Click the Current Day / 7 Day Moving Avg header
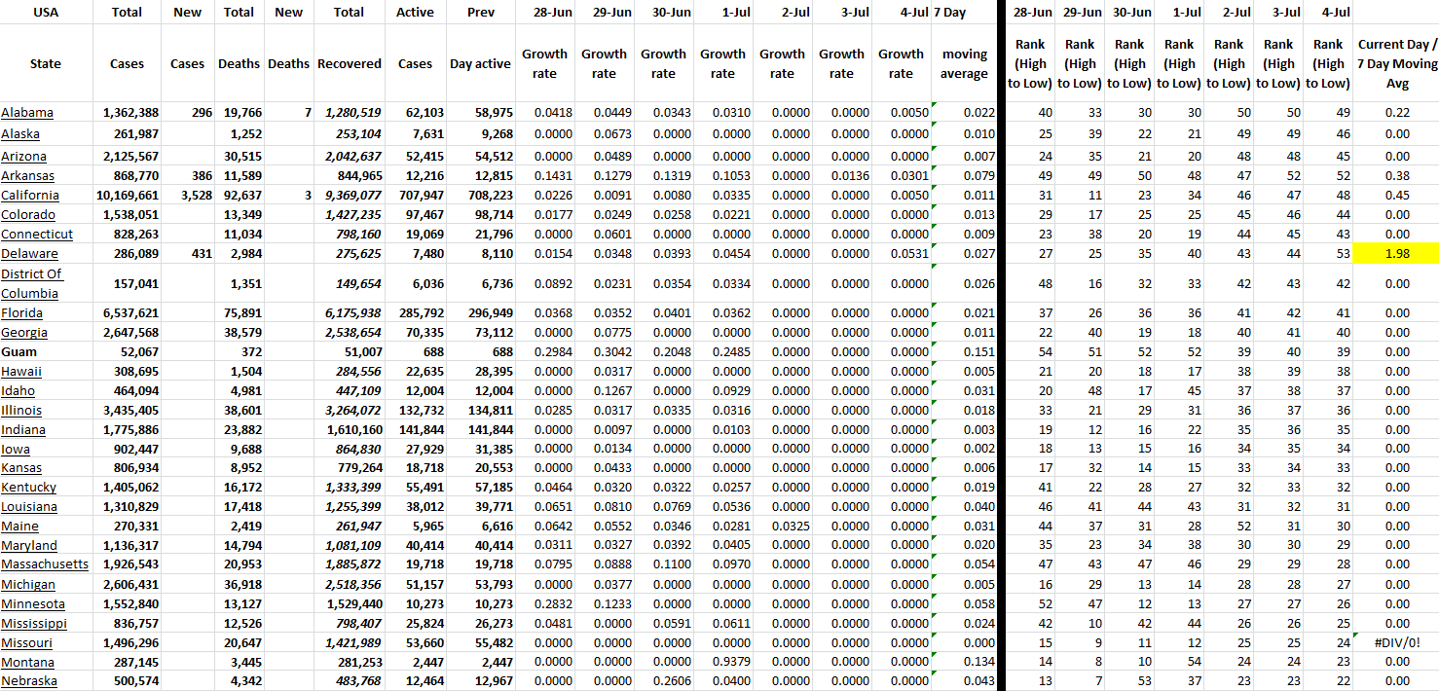The image size is (1439, 691). (x=1396, y=64)
